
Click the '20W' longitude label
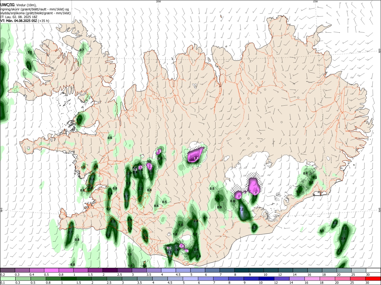pyautogui.click(x=158, y=1)
